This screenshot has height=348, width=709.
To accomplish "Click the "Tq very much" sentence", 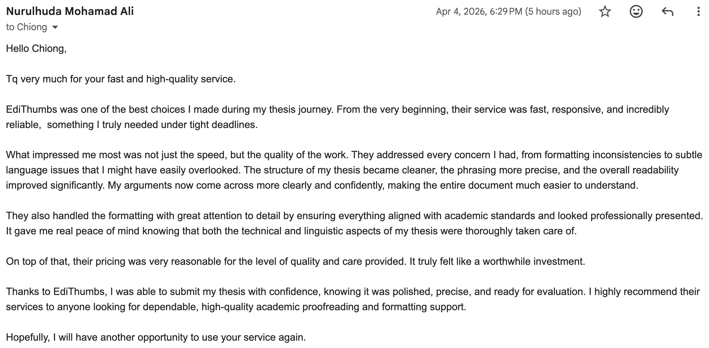I will 121,79.
